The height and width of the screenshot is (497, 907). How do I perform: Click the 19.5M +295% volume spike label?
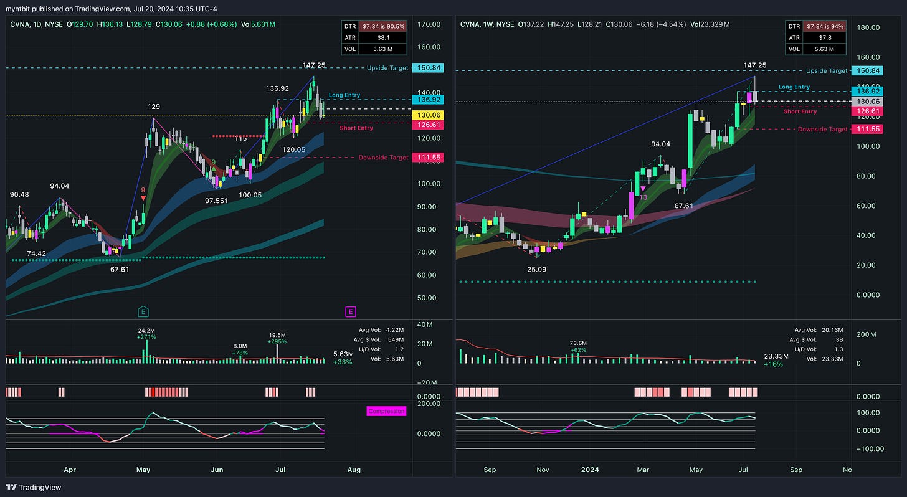[x=277, y=338]
